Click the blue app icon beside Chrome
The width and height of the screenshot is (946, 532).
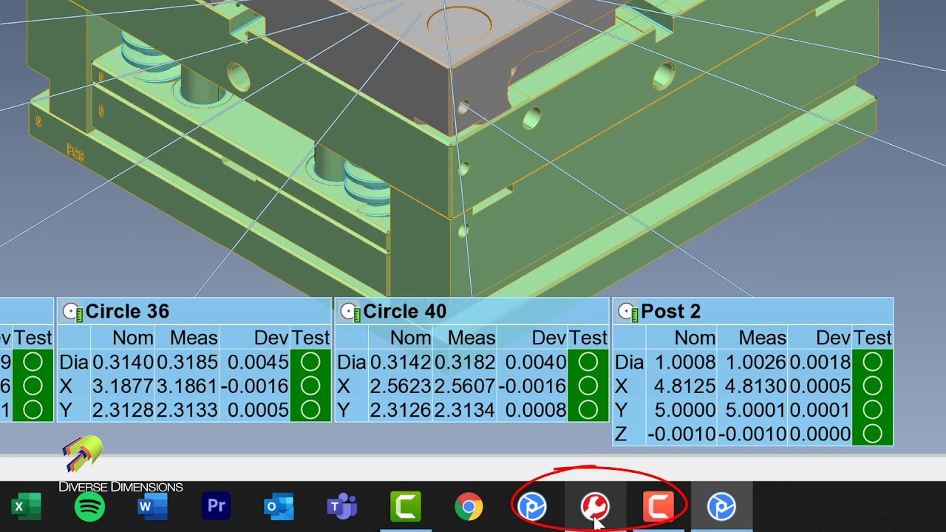click(x=532, y=507)
